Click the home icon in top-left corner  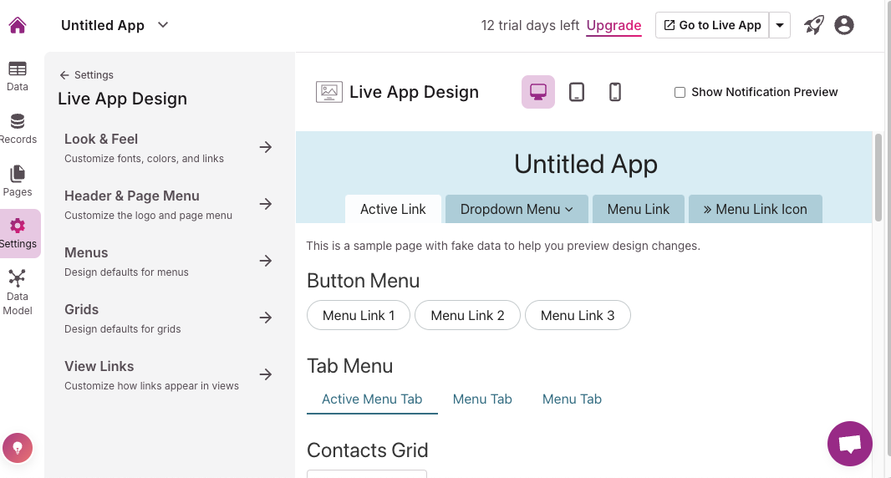coord(18,25)
